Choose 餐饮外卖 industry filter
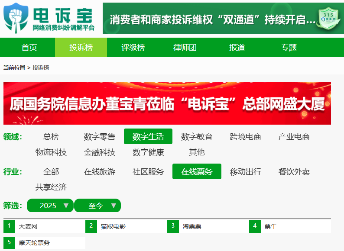The image size is (344, 251). pos(294,171)
